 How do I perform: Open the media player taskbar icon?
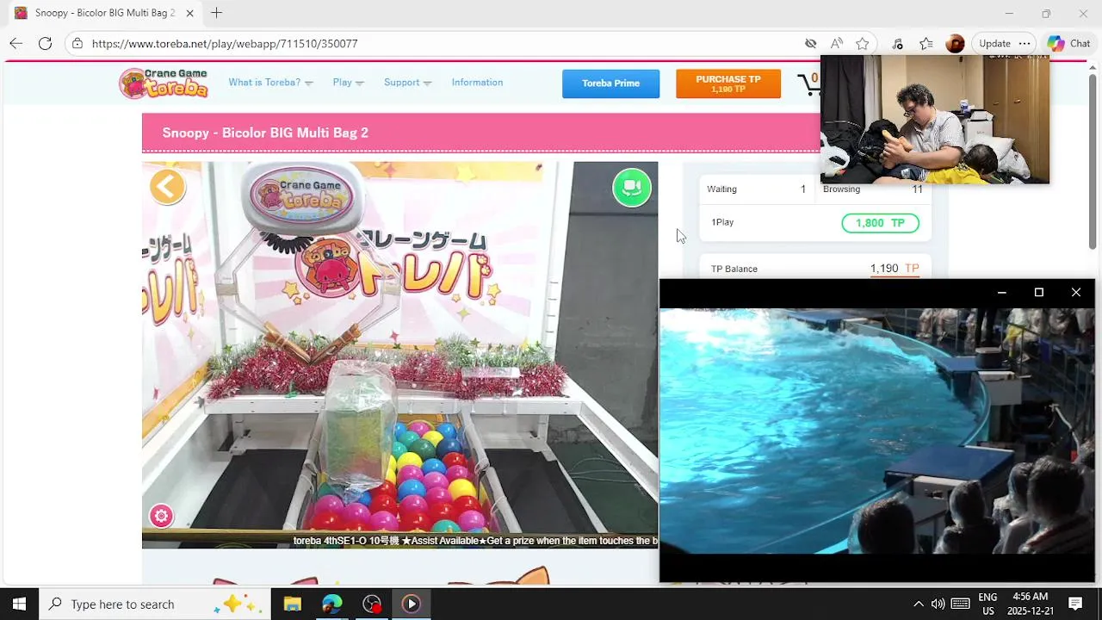click(411, 604)
